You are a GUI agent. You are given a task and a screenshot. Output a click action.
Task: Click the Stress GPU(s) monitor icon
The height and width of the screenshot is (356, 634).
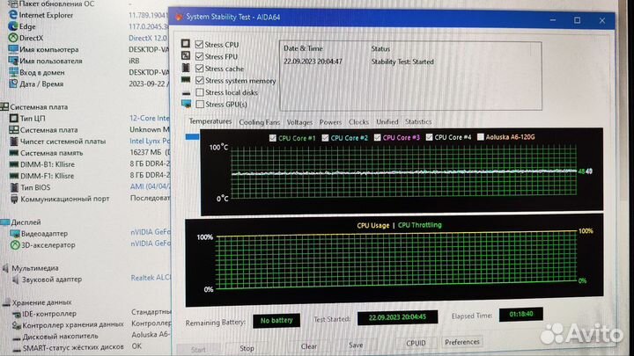187,104
